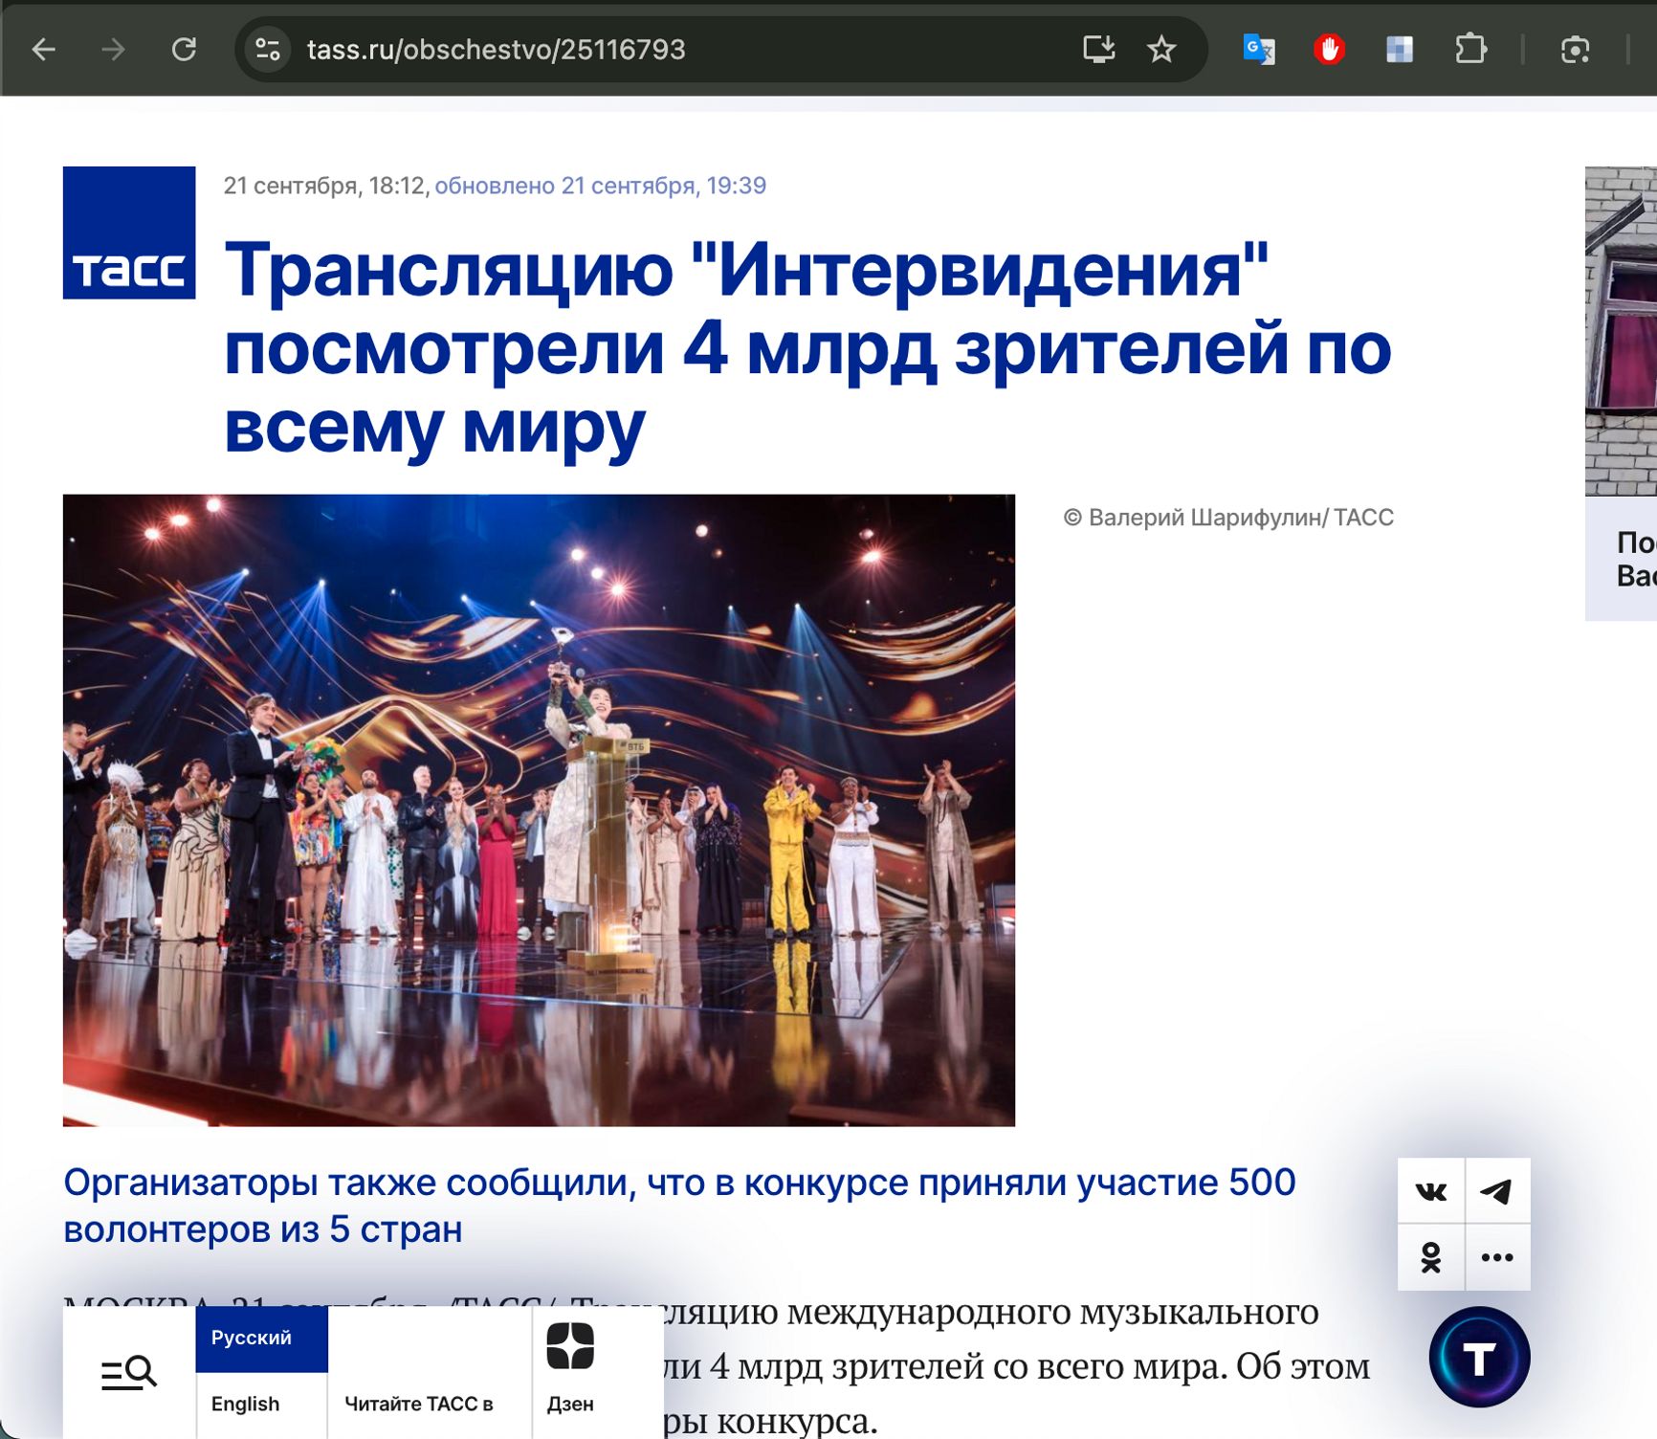Open the browser extensions puzzle icon
Image resolution: width=1657 pixels, height=1439 pixels.
[x=1469, y=50]
